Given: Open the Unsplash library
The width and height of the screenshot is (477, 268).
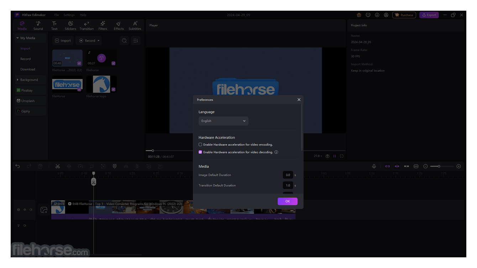Looking at the screenshot, I should coord(30,101).
